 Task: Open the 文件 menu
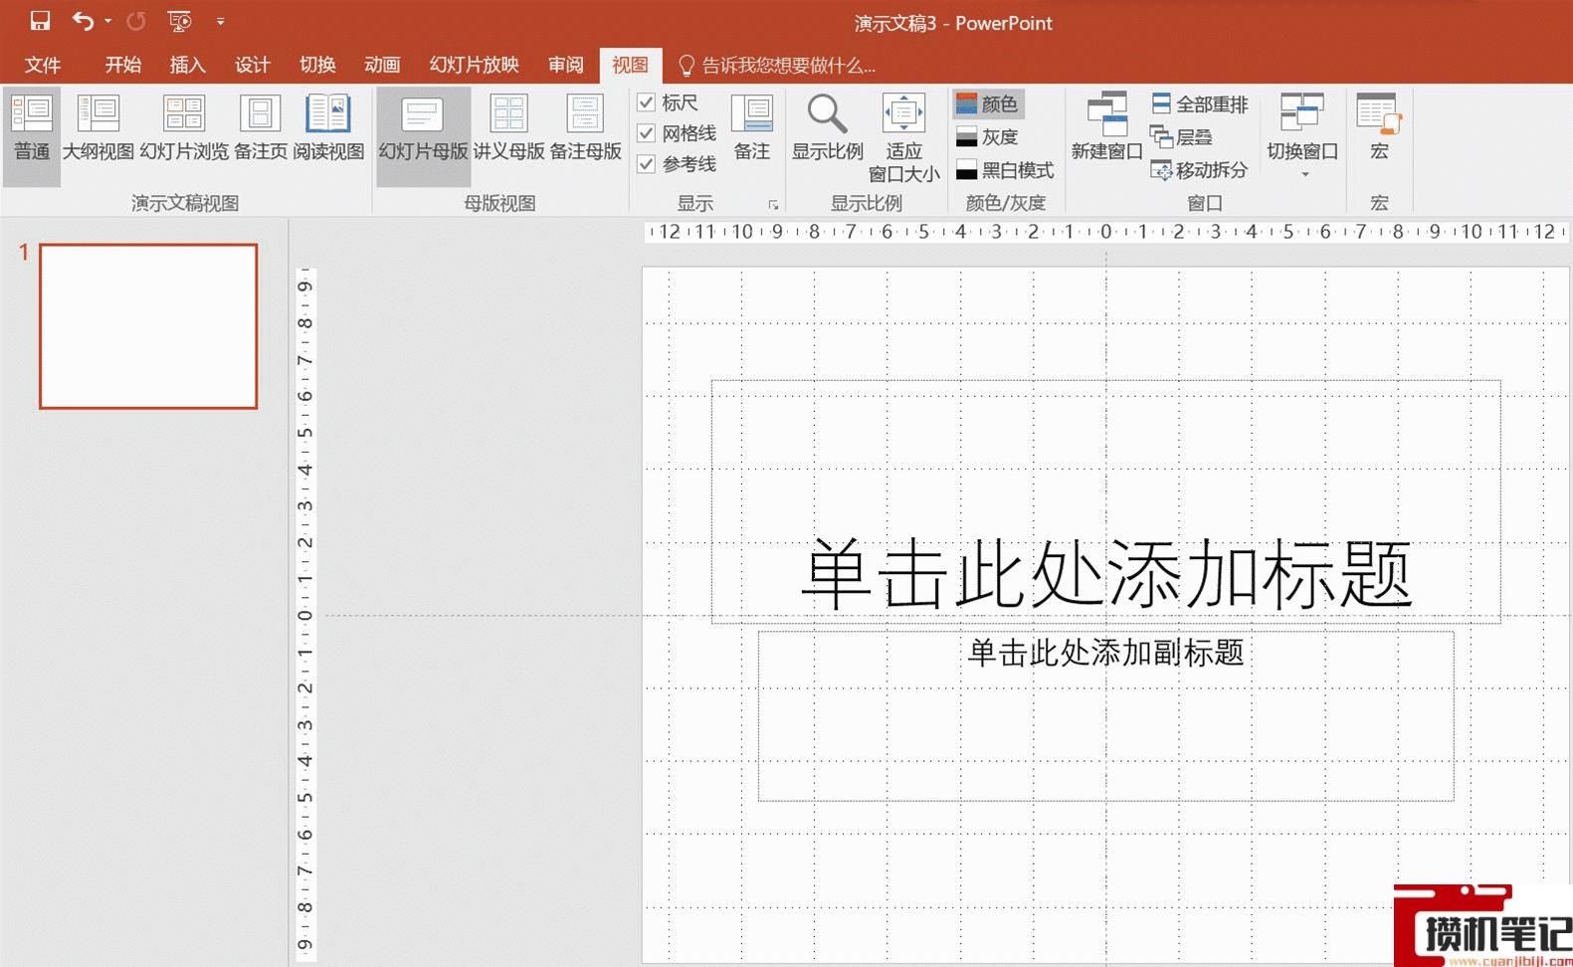point(43,65)
